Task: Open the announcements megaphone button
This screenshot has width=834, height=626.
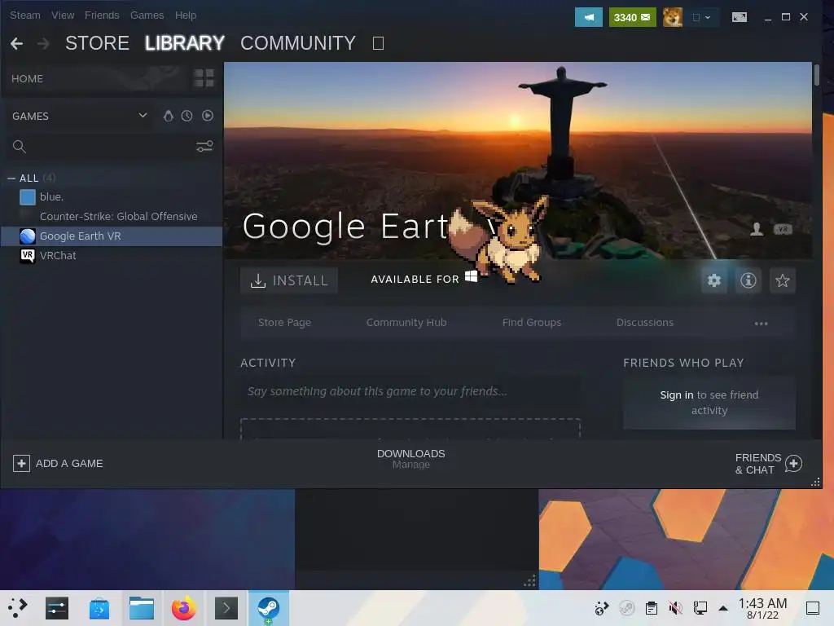Action: (588, 17)
